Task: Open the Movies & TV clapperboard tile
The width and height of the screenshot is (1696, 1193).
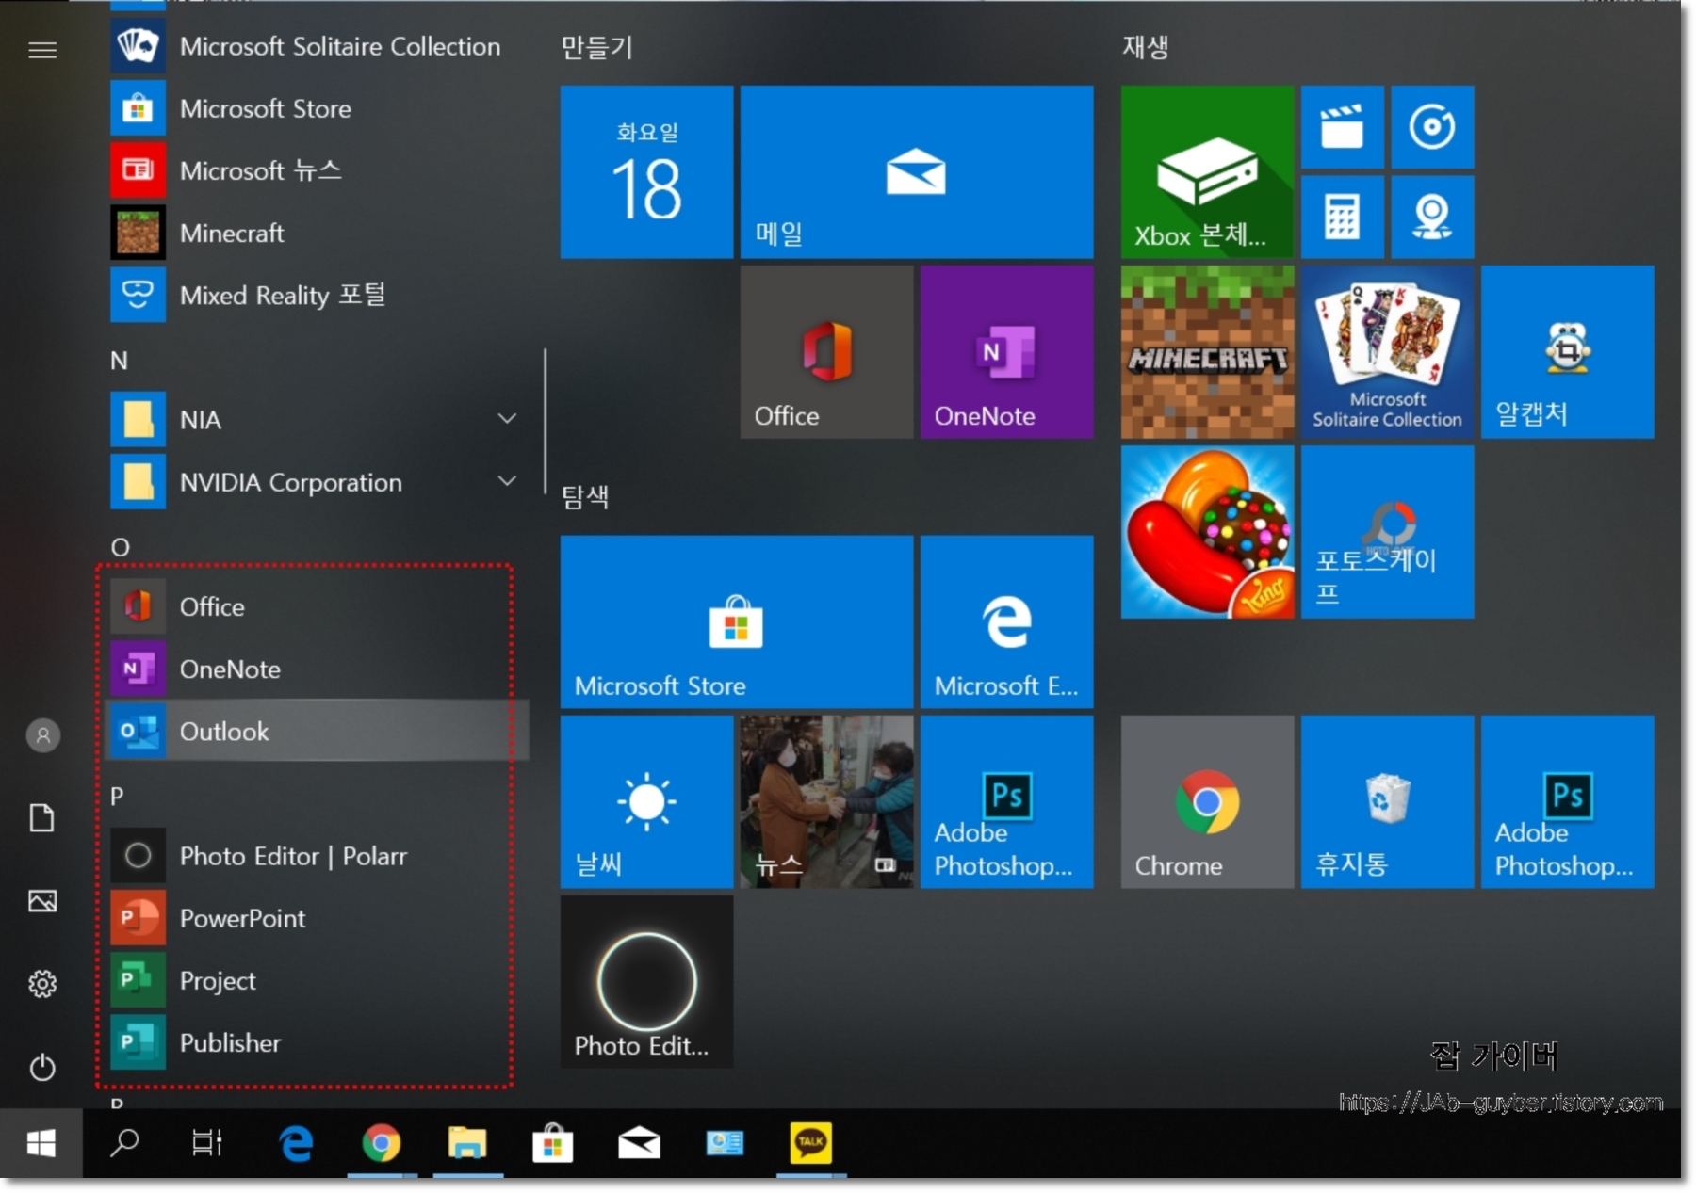Action: tap(1342, 126)
